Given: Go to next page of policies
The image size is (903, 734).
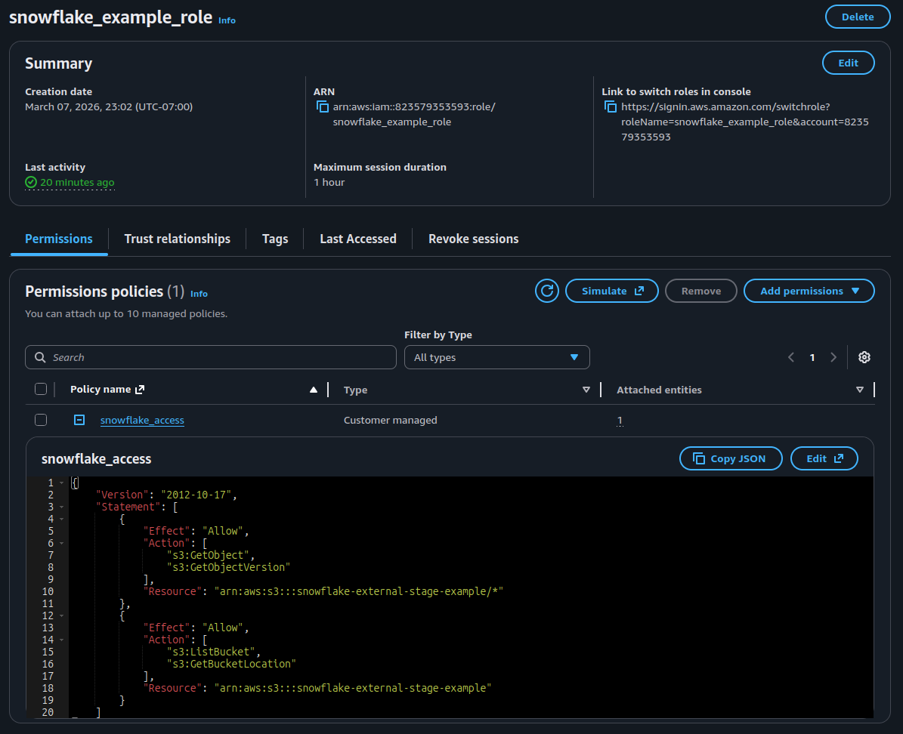Looking at the screenshot, I should pyautogui.click(x=833, y=357).
